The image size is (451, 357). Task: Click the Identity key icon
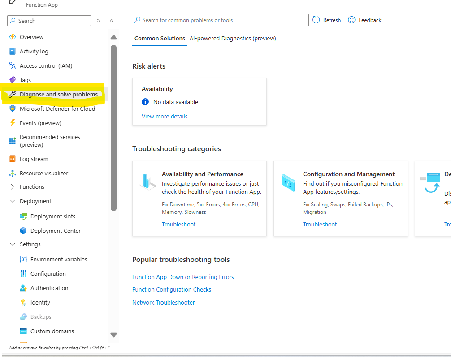23,302
